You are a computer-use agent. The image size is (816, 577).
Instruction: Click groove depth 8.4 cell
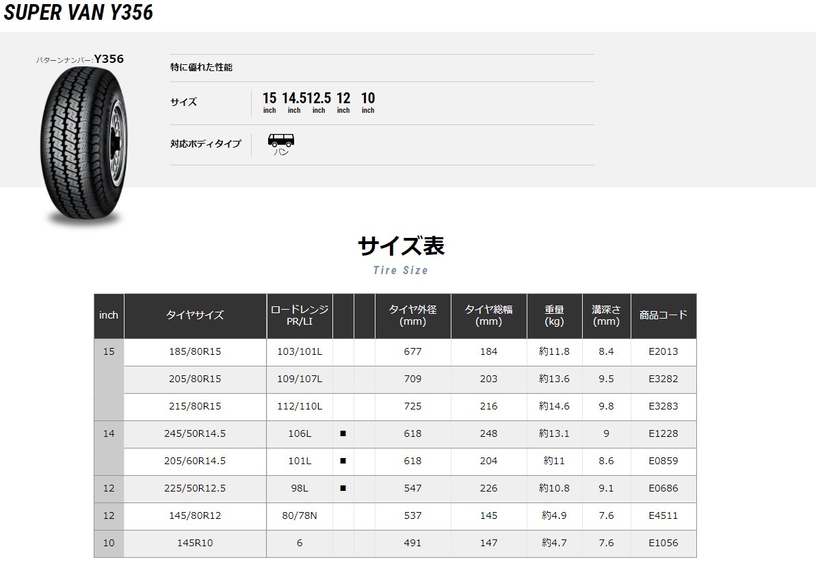(x=606, y=351)
